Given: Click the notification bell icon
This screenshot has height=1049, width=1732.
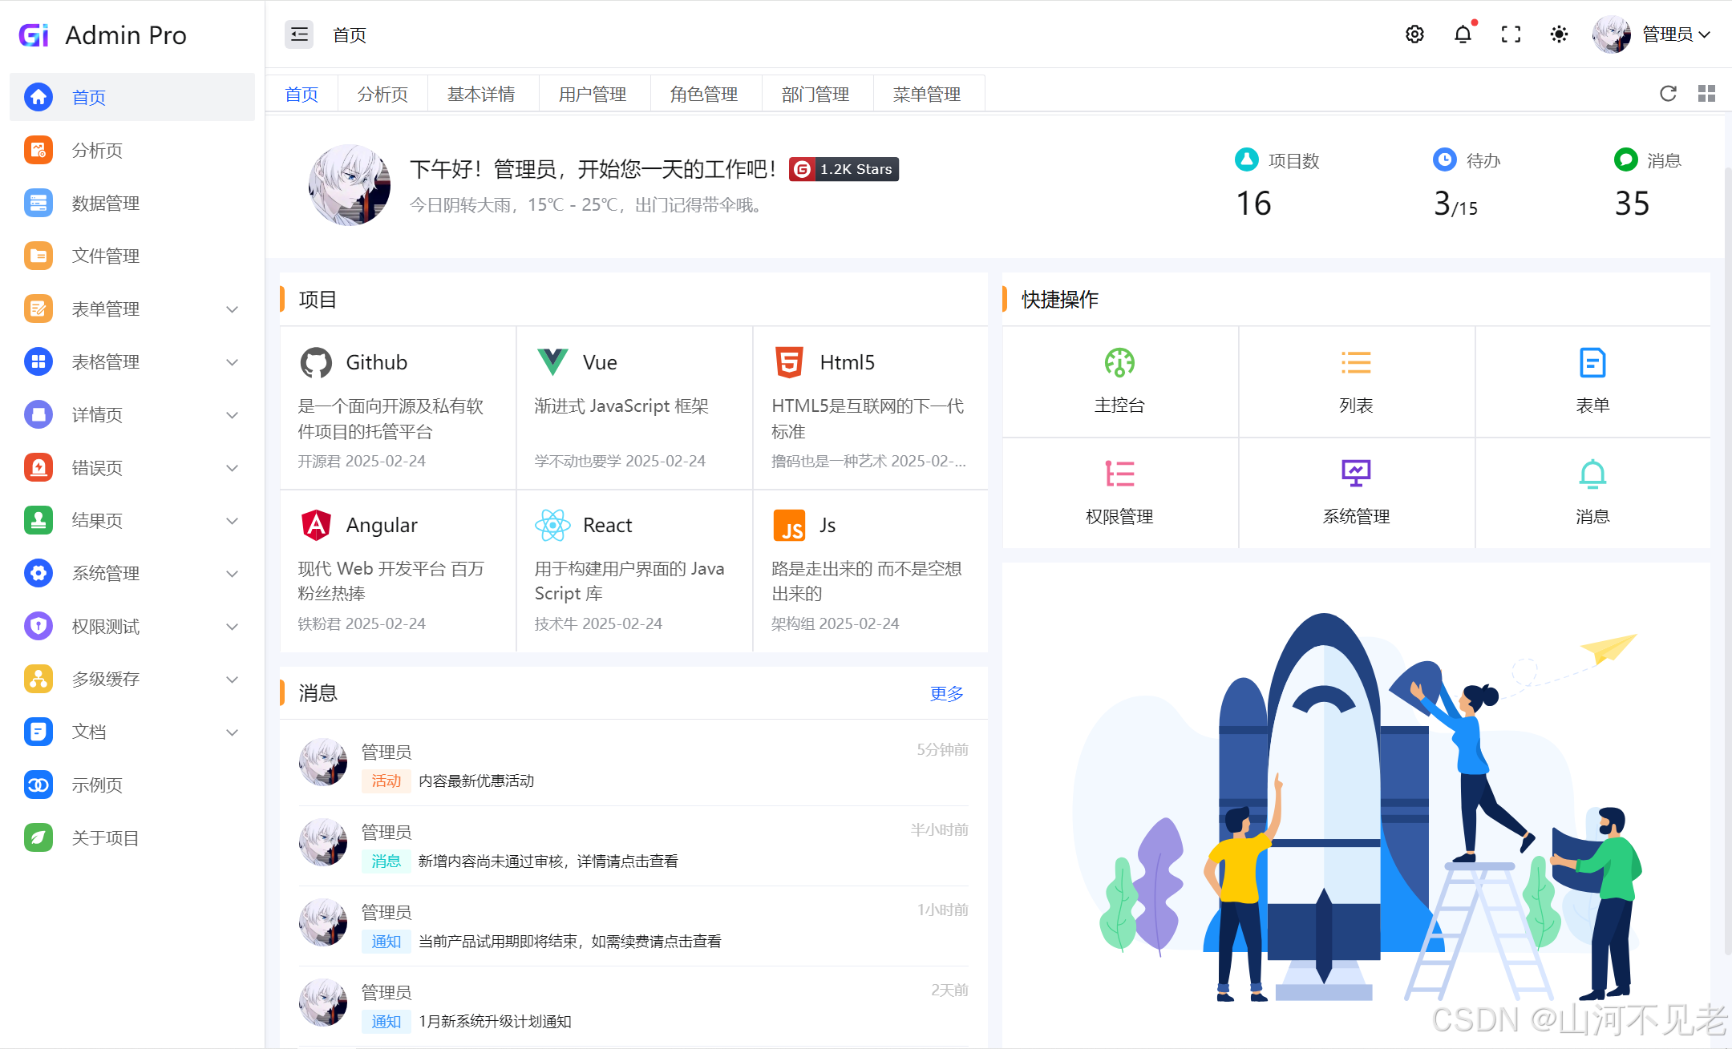Looking at the screenshot, I should (1463, 34).
